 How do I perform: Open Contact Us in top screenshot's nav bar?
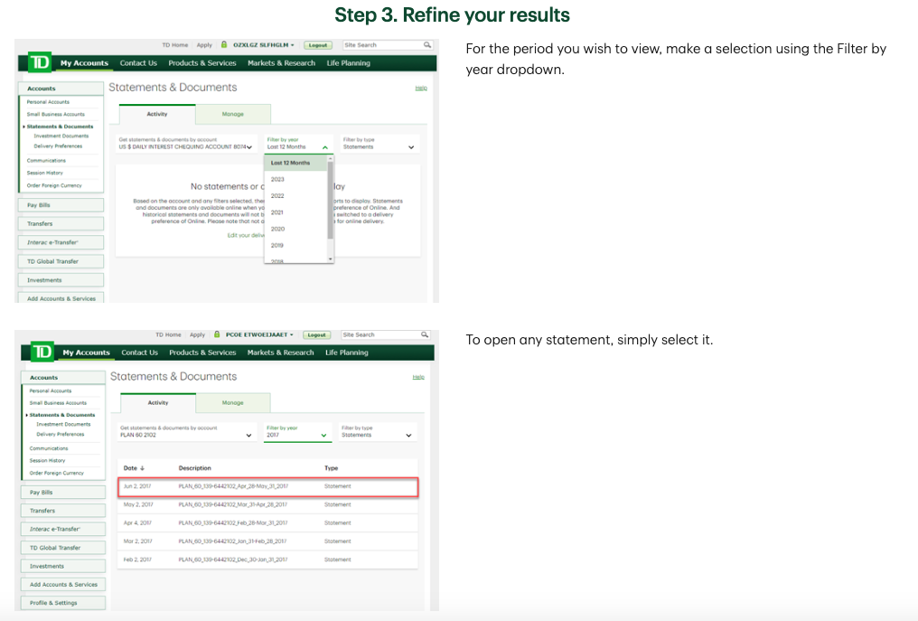(x=138, y=63)
